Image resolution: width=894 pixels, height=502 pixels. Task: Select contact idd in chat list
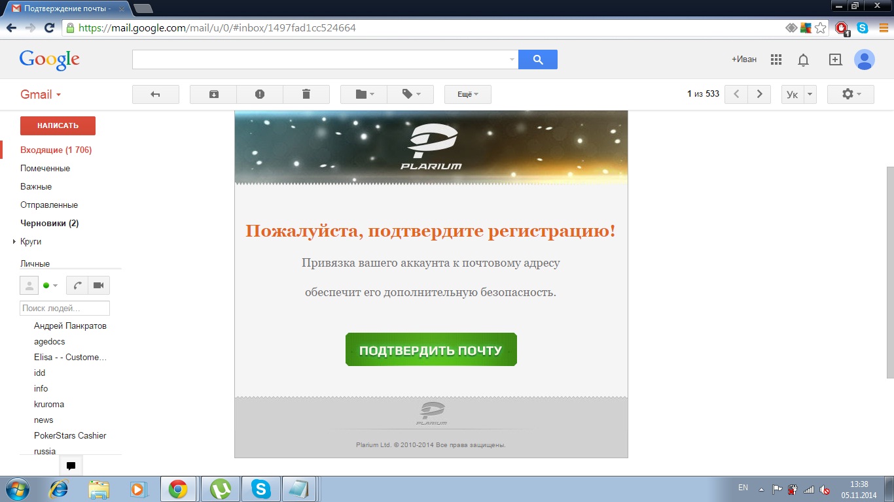(x=40, y=373)
